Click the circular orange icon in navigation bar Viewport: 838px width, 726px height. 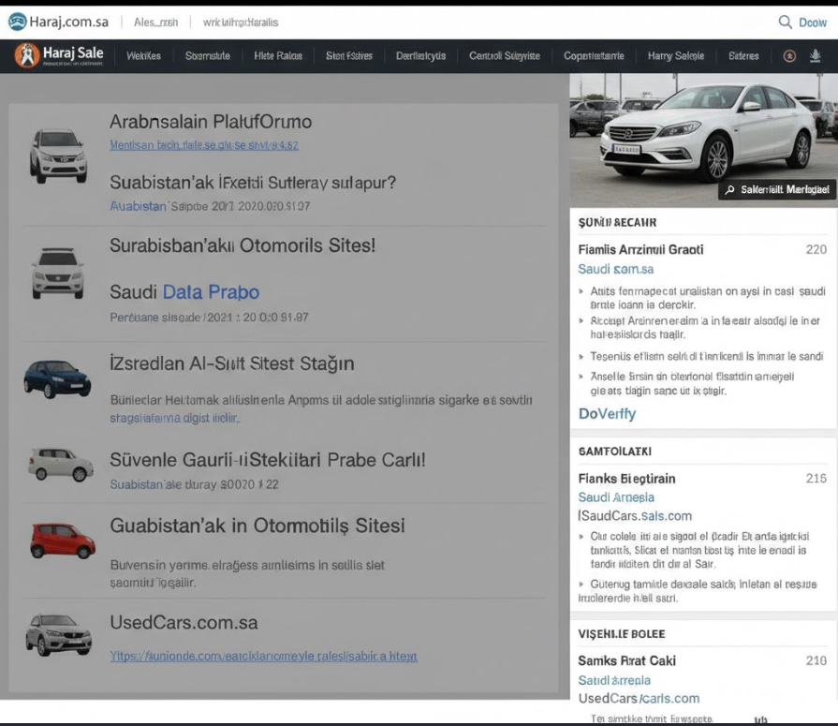789,56
